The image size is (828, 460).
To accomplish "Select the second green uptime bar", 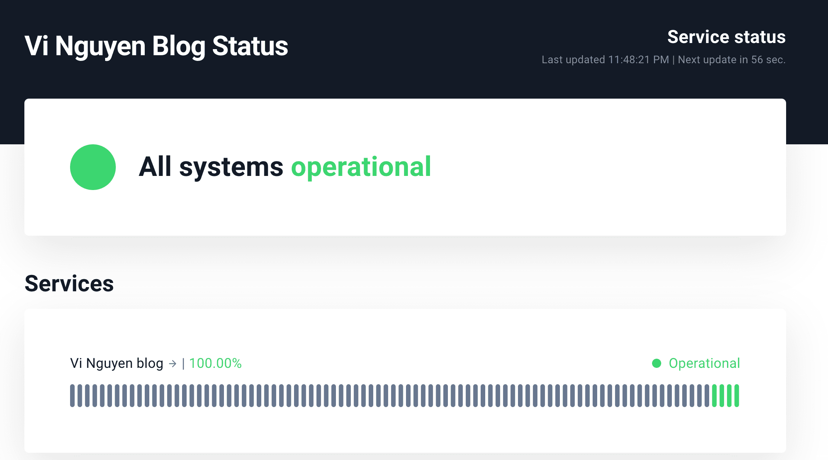I will [x=722, y=396].
